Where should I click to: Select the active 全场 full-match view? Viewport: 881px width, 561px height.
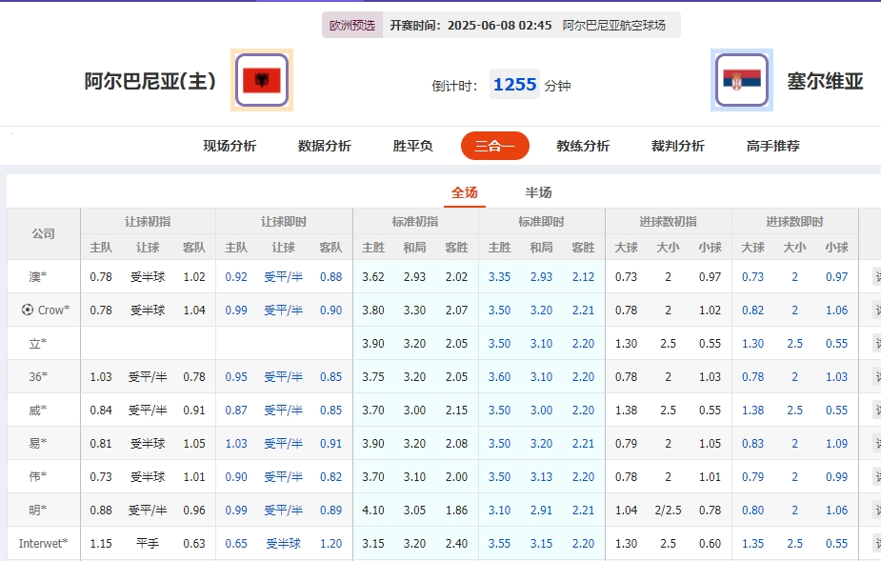pyautogui.click(x=464, y=190)
